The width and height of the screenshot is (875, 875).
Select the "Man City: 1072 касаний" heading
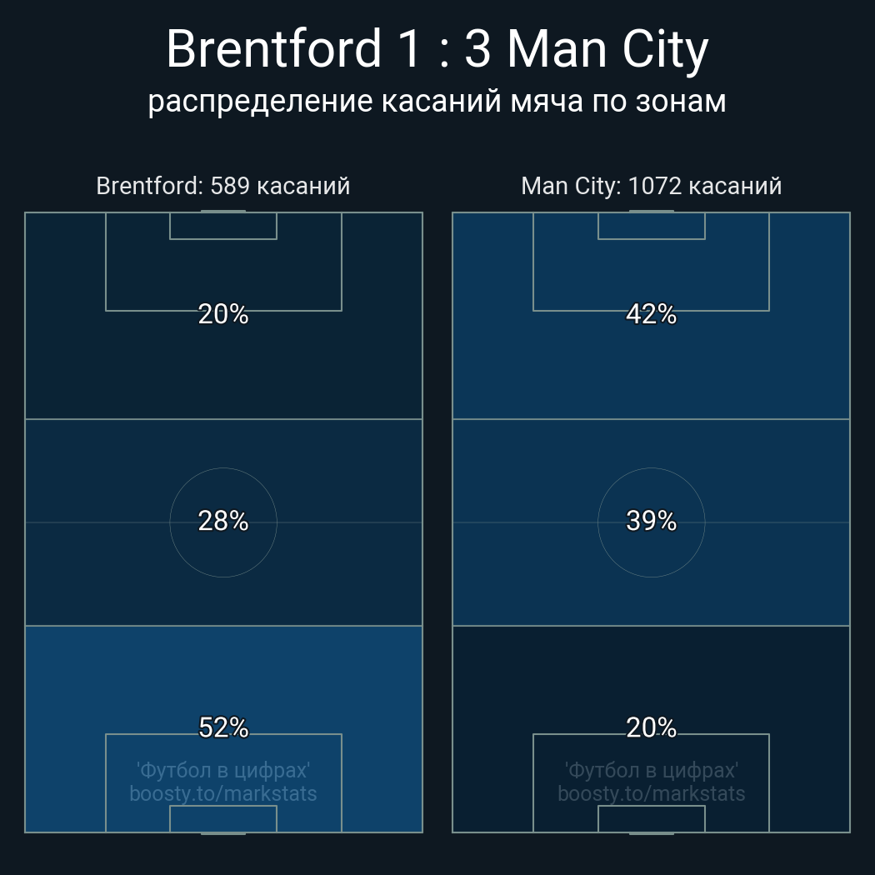click(x=652, y=186)
